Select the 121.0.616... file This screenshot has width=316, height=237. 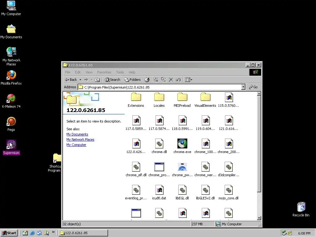pyautogui.click(x=229, y=123)
